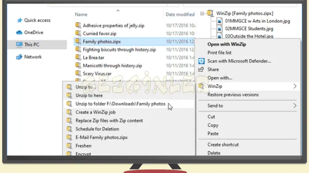Expand the WinZip submenu arrow
This screenshot has width=309, height=173.
295,86
